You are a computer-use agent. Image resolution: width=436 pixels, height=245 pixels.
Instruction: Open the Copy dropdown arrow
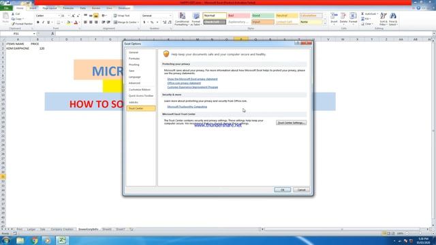tap(23, 19)
